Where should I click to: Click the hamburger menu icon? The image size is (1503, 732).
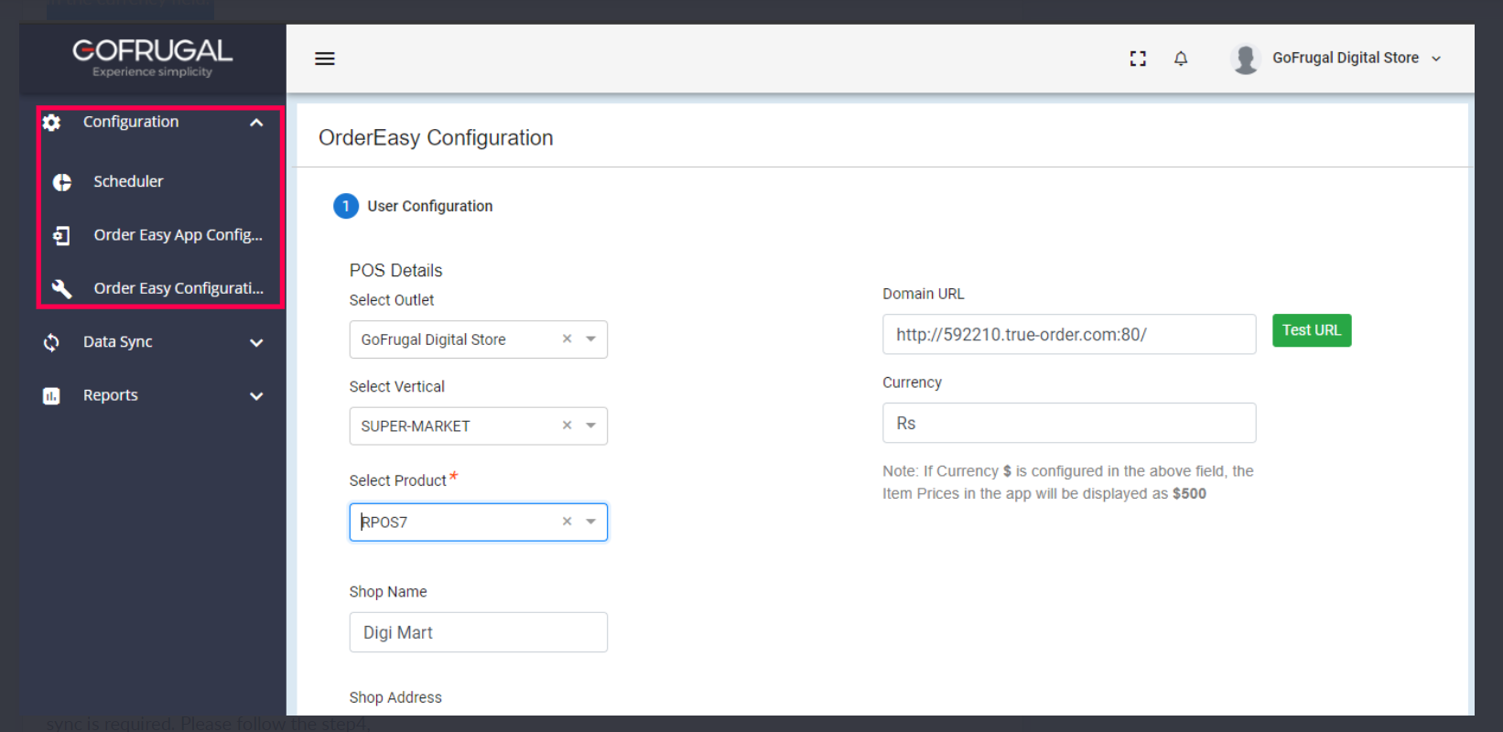pyautogui.click(x=325, y=59)
